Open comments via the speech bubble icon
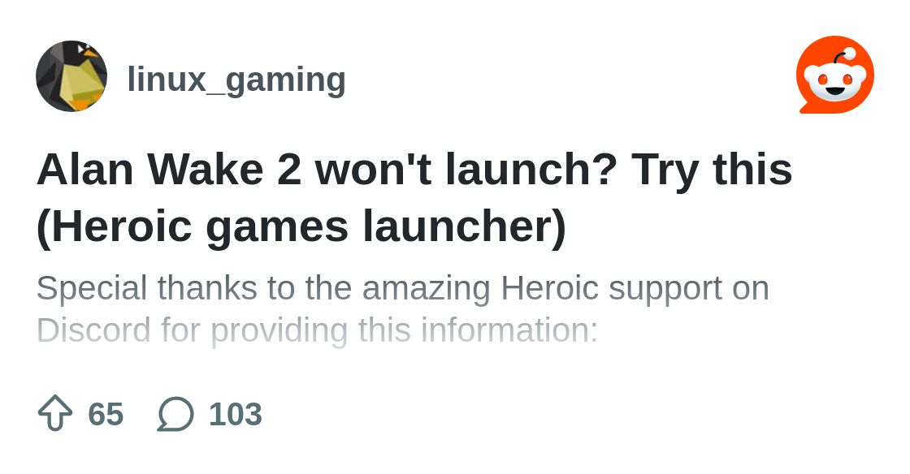 coord(175,414)
